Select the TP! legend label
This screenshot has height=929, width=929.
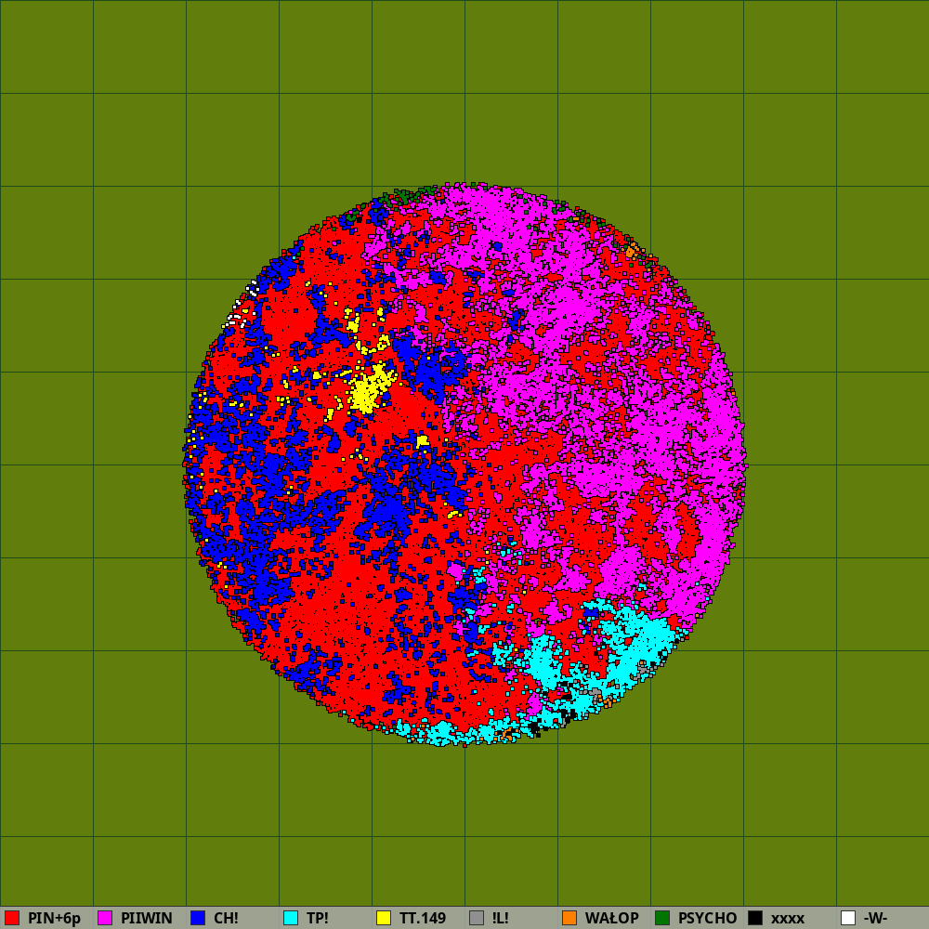317,919
